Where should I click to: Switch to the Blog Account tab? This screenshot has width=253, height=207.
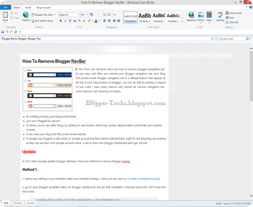pos(44,7)
